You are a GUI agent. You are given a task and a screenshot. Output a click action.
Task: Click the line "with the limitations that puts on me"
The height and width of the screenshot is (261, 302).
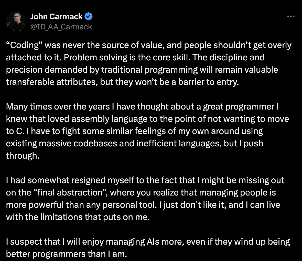78,217
